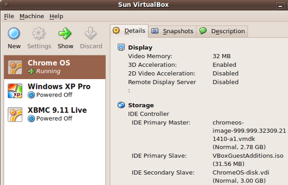The height and width of the screenshot is (185, 288).
Task: Click the Video Memory value 32 MB
Action: 222,56
